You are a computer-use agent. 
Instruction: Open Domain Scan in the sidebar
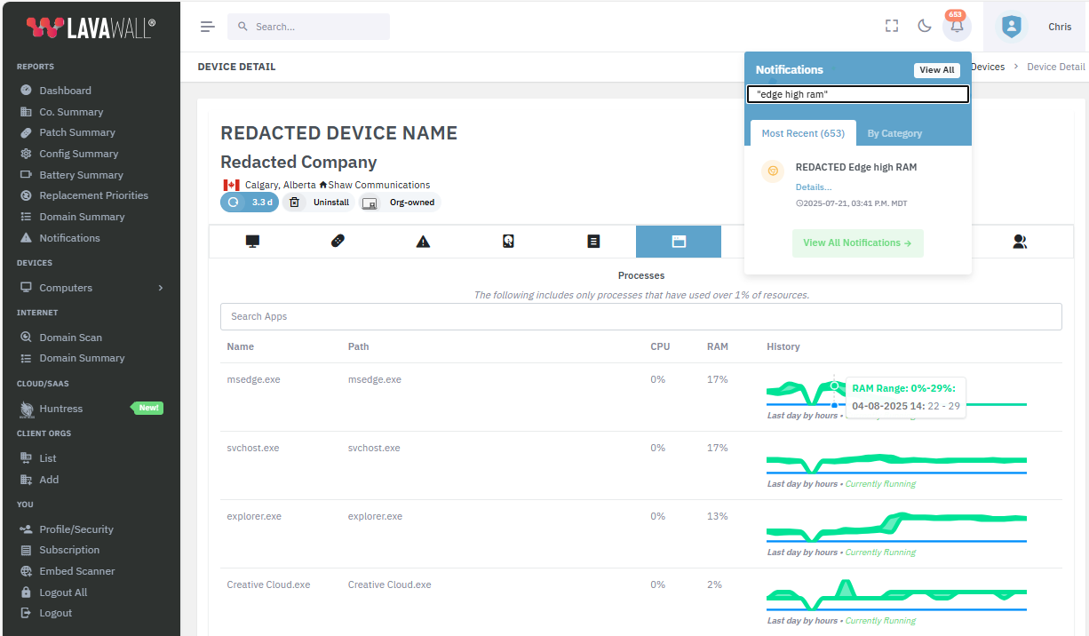click(70, 337)
